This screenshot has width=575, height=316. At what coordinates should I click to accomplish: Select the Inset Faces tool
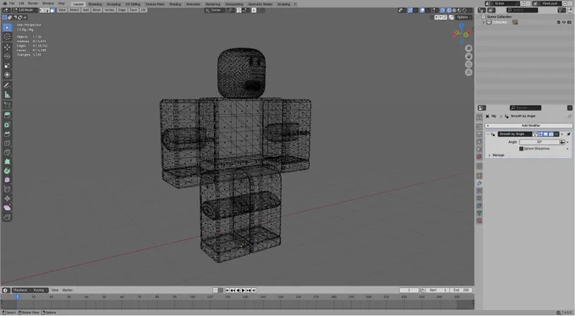pyautogui.click(x=7, y=125)
